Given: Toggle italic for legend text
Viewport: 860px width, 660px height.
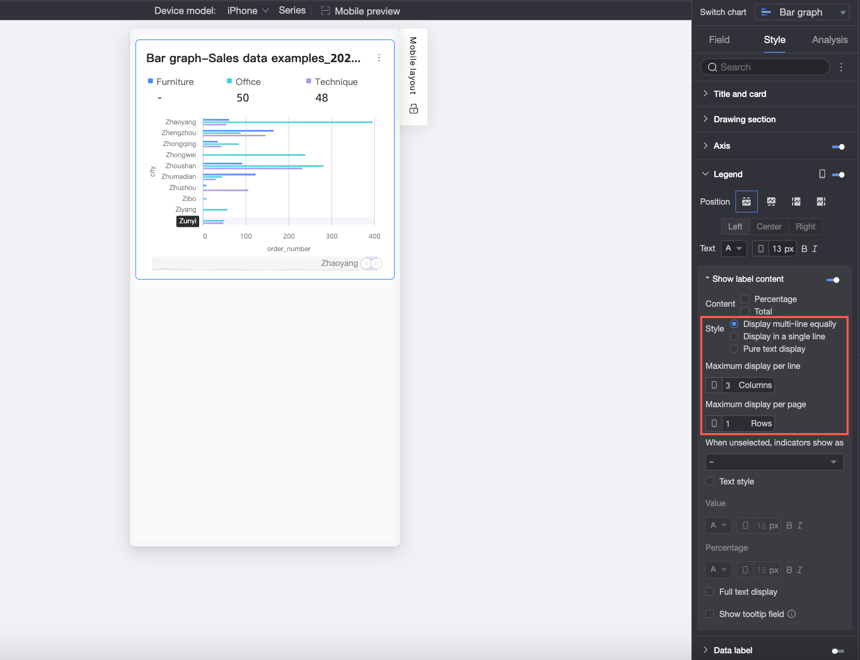Looking at the screenshot, I should 814,249.
